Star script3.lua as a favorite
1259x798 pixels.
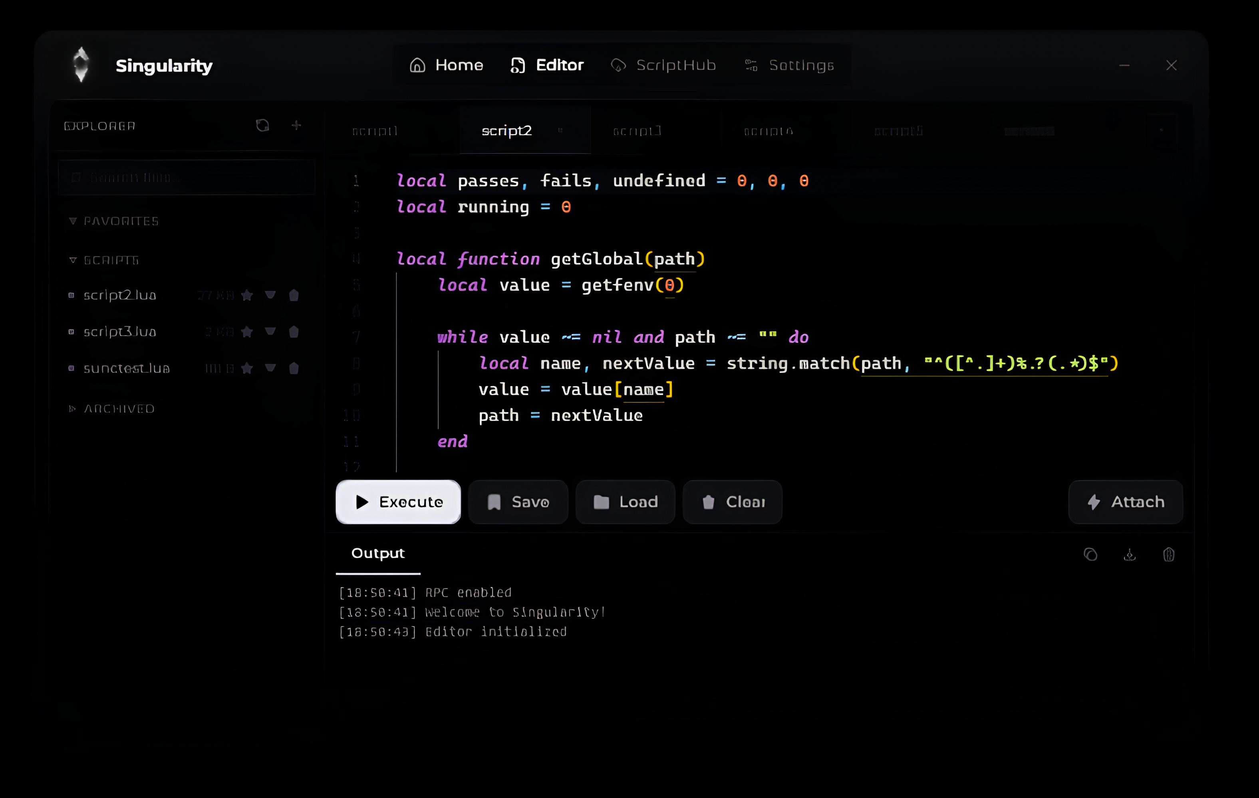tap(247, 332)
